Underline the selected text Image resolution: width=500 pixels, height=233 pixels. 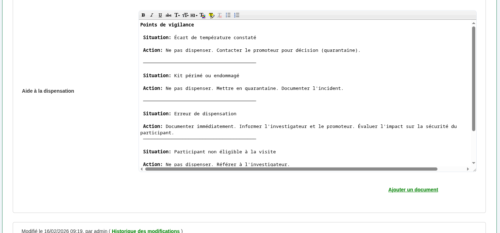160,15
